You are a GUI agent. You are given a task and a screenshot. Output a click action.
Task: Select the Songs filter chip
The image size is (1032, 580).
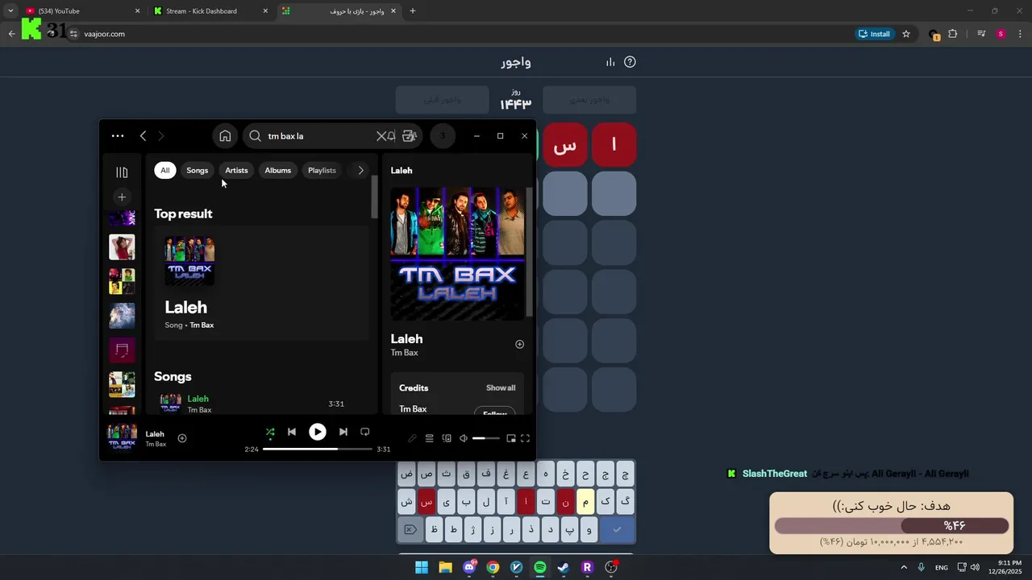point(198,170)
